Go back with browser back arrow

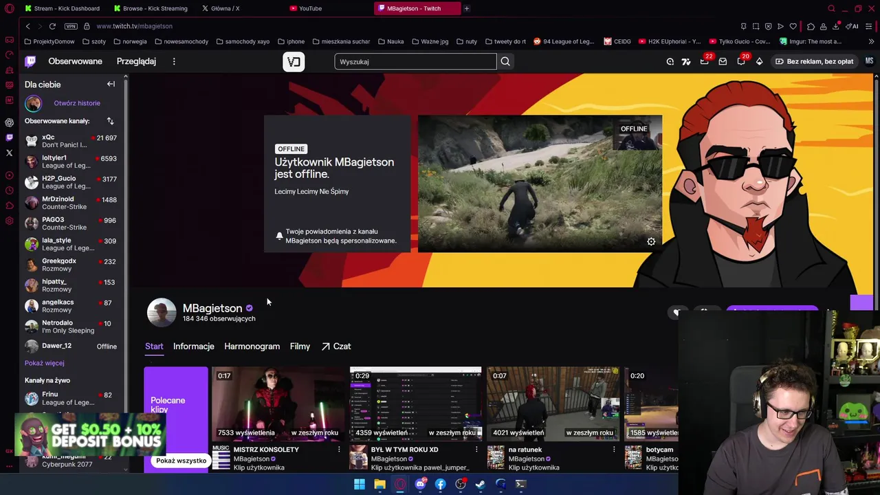(27, 26)
